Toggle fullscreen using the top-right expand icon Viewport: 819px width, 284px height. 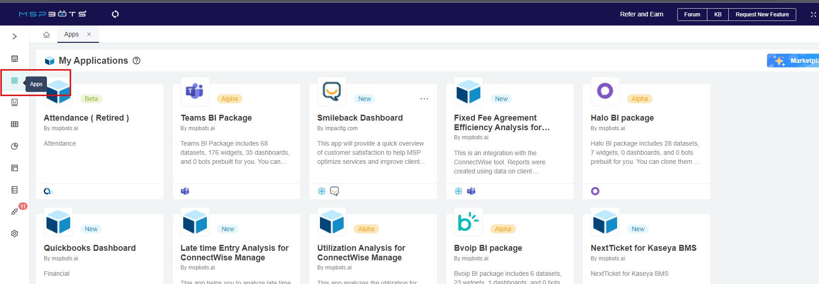813,15
